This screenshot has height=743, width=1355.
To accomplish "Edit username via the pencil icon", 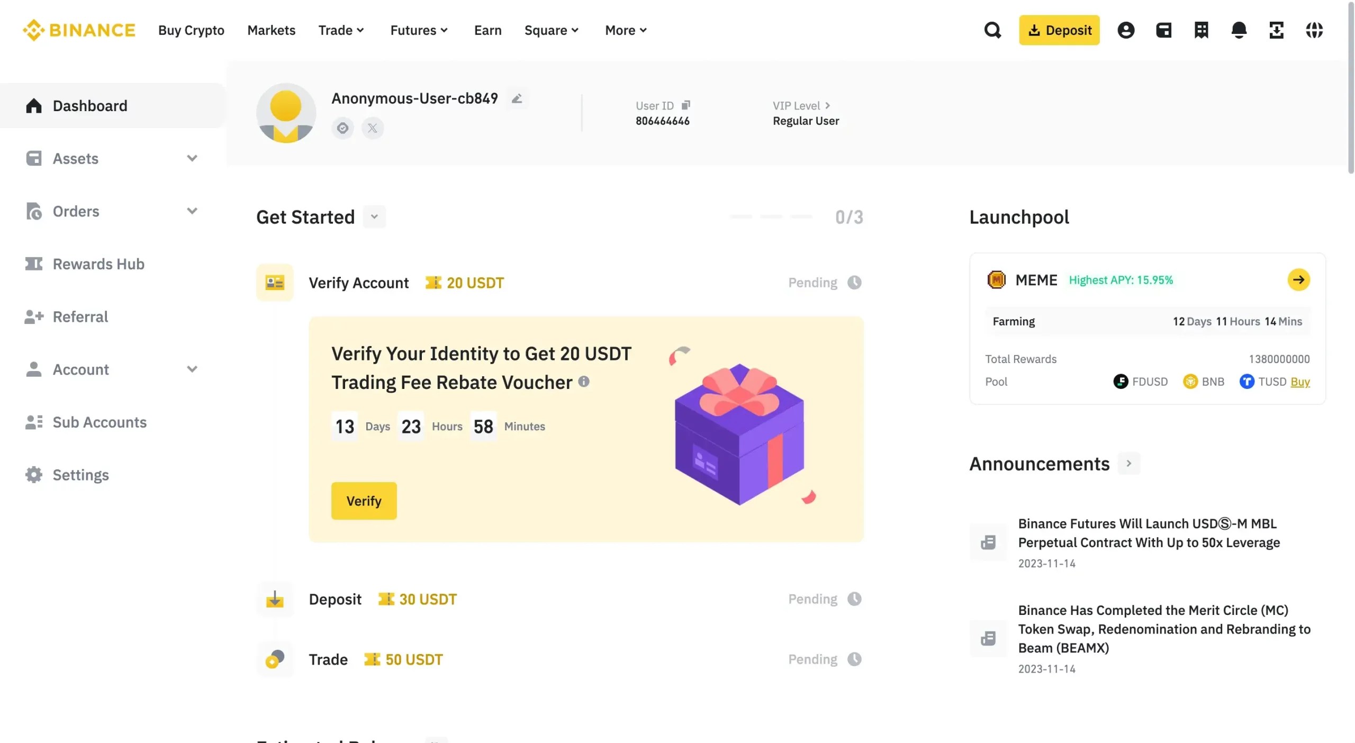I will tap(517, 98).
